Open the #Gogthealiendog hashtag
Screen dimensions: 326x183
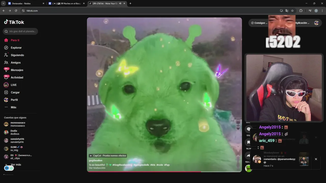click(122, 165)
